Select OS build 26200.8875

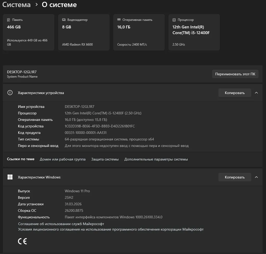click(x=74, y=210)
